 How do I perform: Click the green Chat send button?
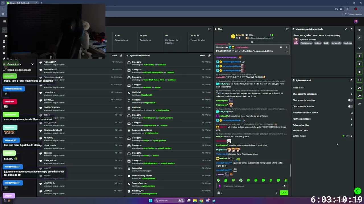pos(284,193)
